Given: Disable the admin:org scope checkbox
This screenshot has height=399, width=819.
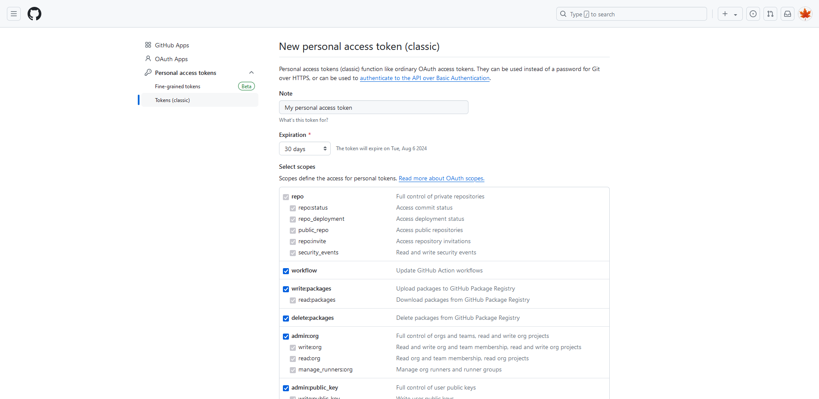Looking at the screenshot, I should (286, 337).
